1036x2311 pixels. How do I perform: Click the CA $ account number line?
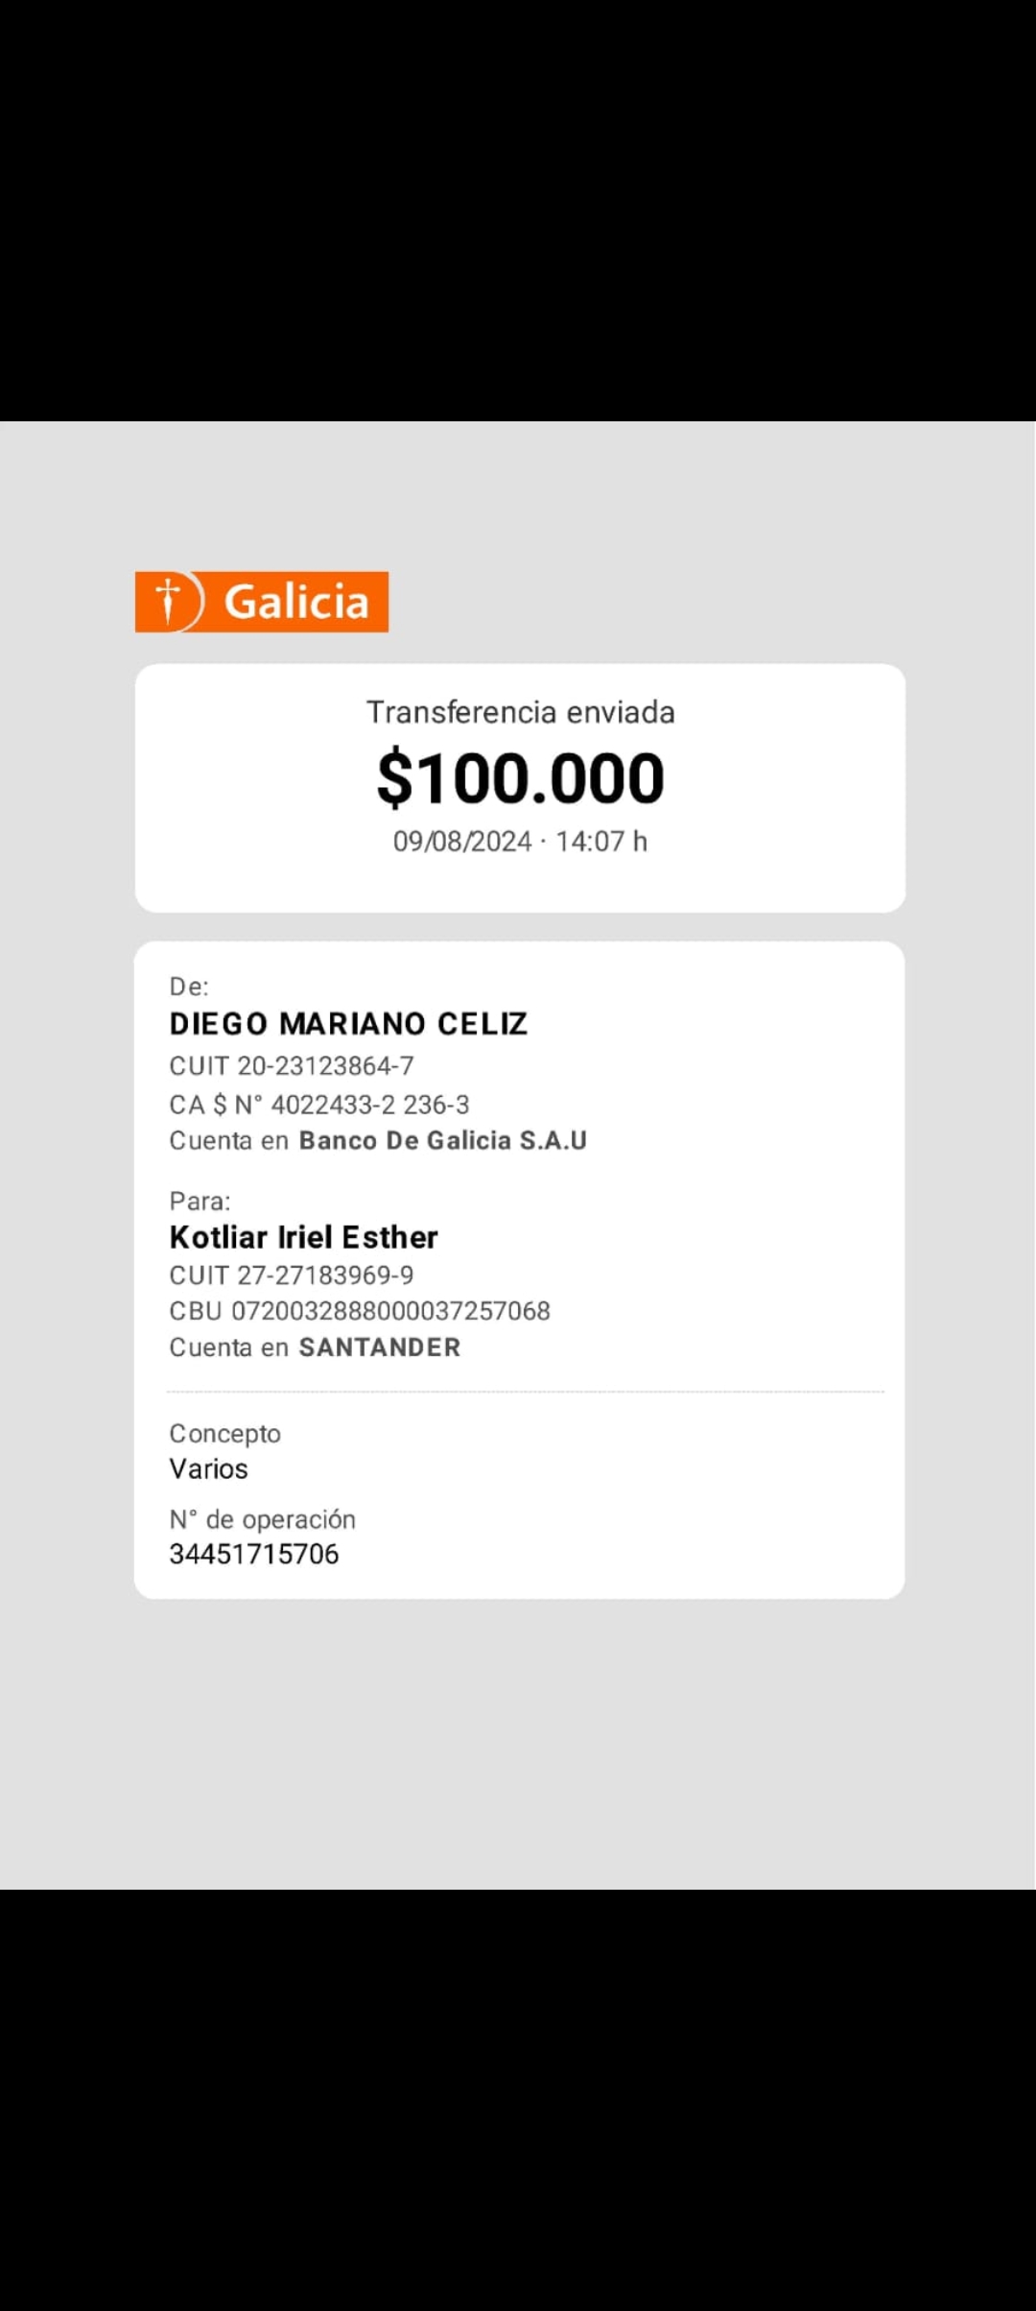[x=319, y=1105]
